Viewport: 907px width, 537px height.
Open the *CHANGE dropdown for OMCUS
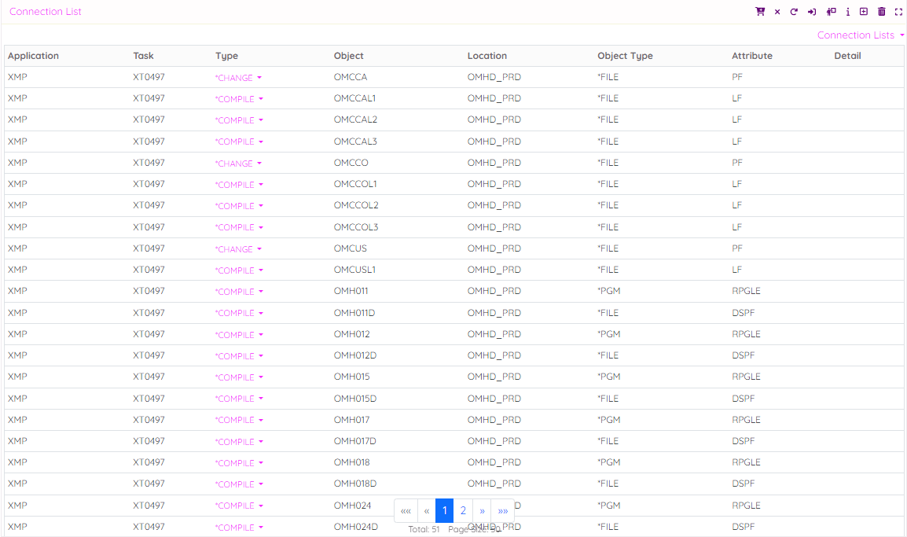pos(238,249)
